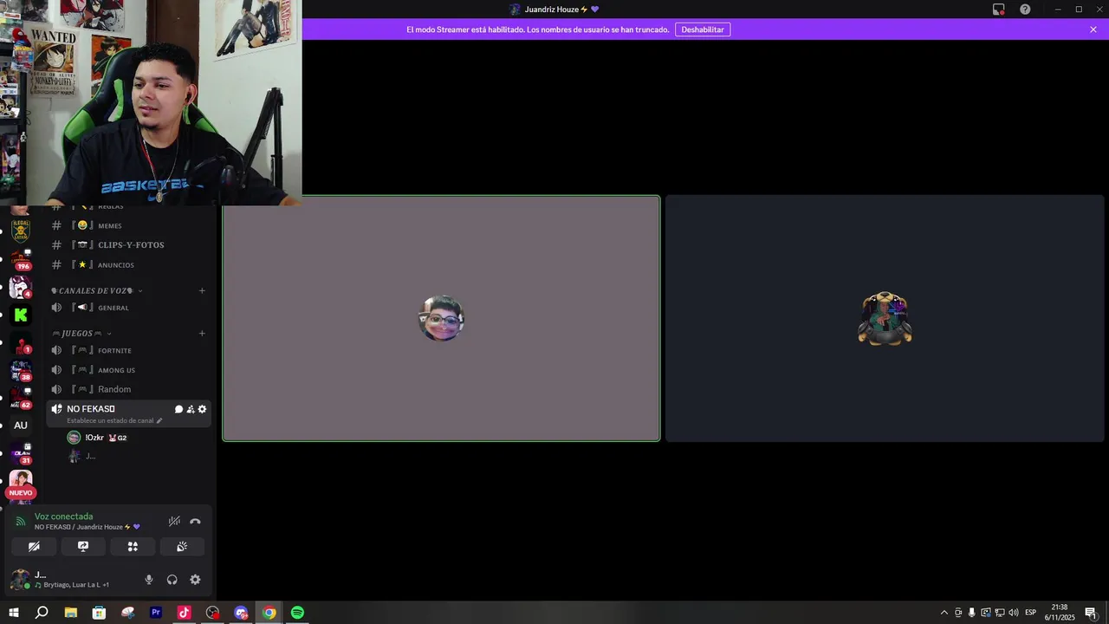The width and height of the screenshot is (1109, 624).
Task: Open TikTok app from taskbar
Action: 184,613
